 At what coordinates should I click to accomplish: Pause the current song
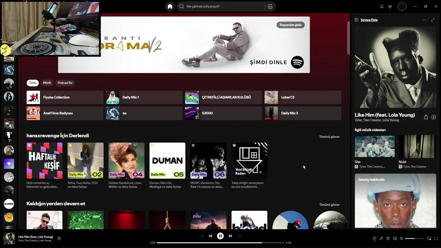pos(220,236)
